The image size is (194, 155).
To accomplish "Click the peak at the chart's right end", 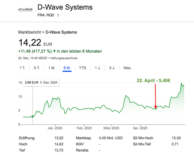I will pos(181,83).
